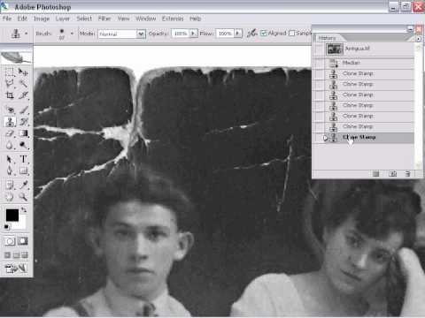Select the Gradient tool
Screen dimensions: 425x318
[x=23, y=133]
